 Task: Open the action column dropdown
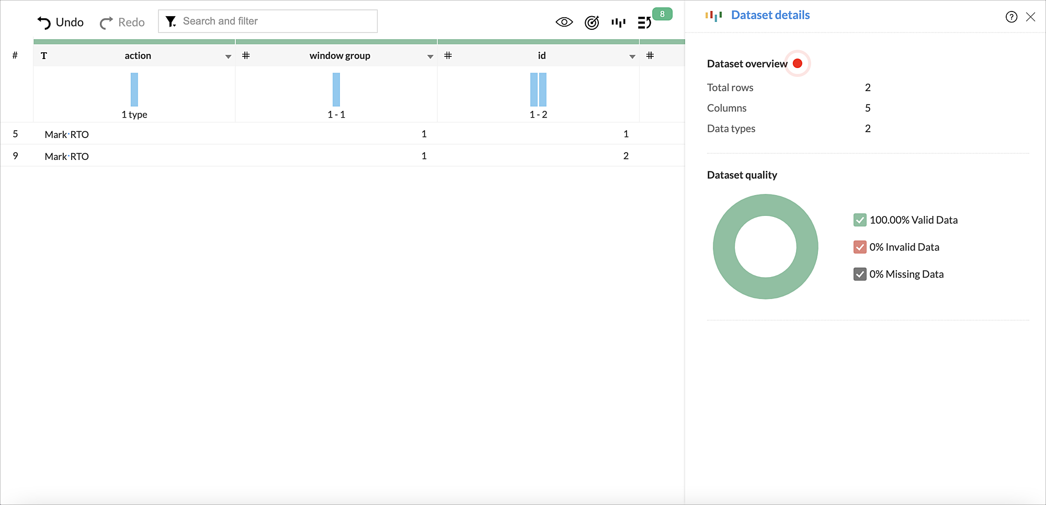pos(228,55)
